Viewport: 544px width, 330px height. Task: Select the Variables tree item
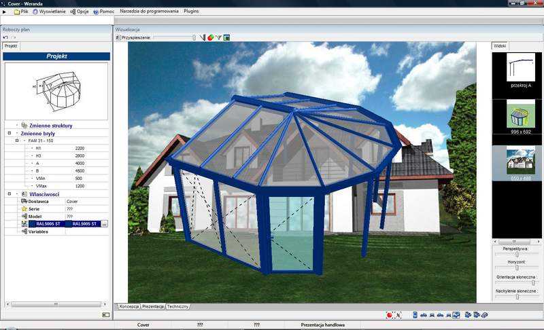pyautogui.click(x=38, y=232)
